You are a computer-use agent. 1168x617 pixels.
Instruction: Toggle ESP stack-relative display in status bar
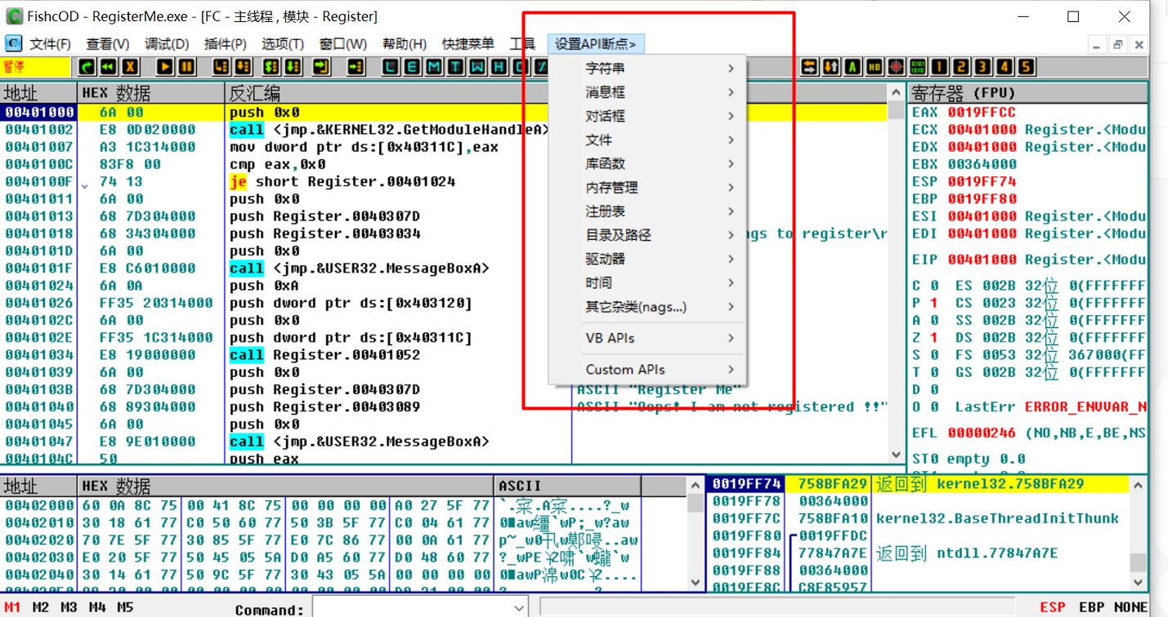coord(1053,607)
